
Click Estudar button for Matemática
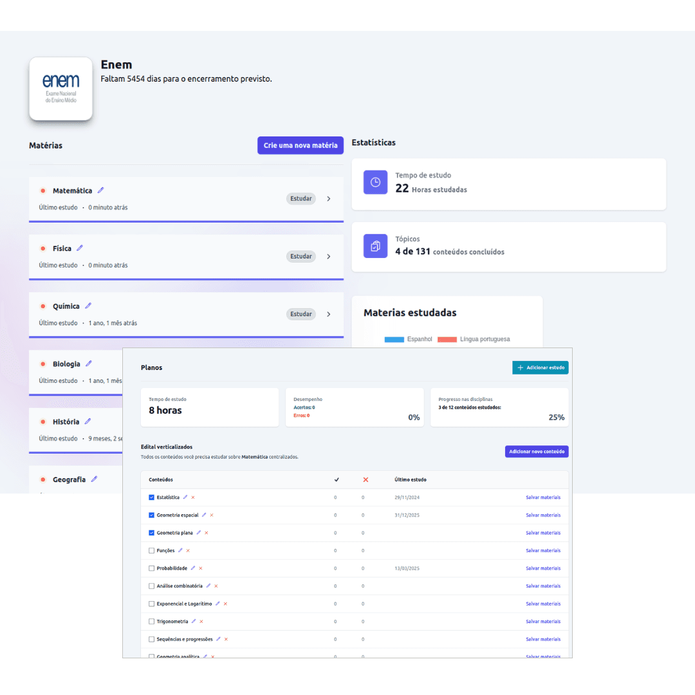[x=301, y=199]
